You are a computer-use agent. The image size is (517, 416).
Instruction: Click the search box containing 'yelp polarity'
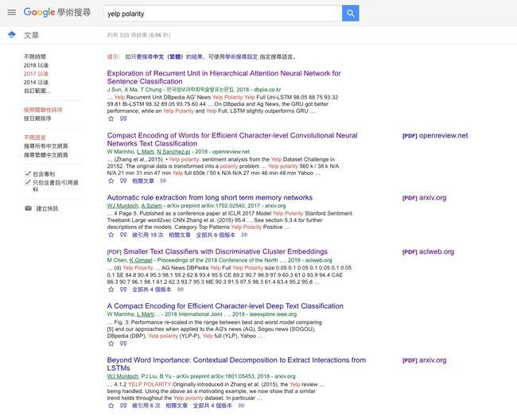coord(223,14)
